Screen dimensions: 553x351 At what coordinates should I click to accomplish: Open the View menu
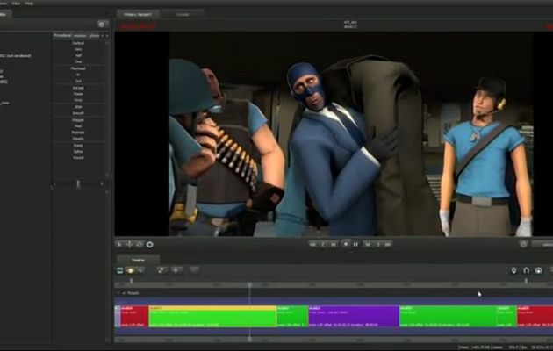point(16,4)
